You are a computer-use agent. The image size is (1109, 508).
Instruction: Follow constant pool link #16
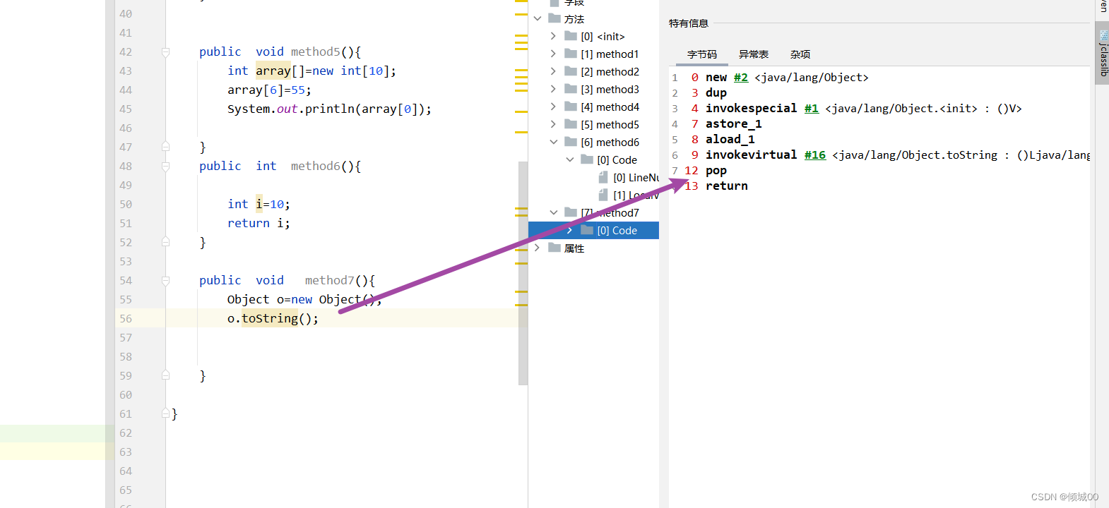tap(814, 155)
